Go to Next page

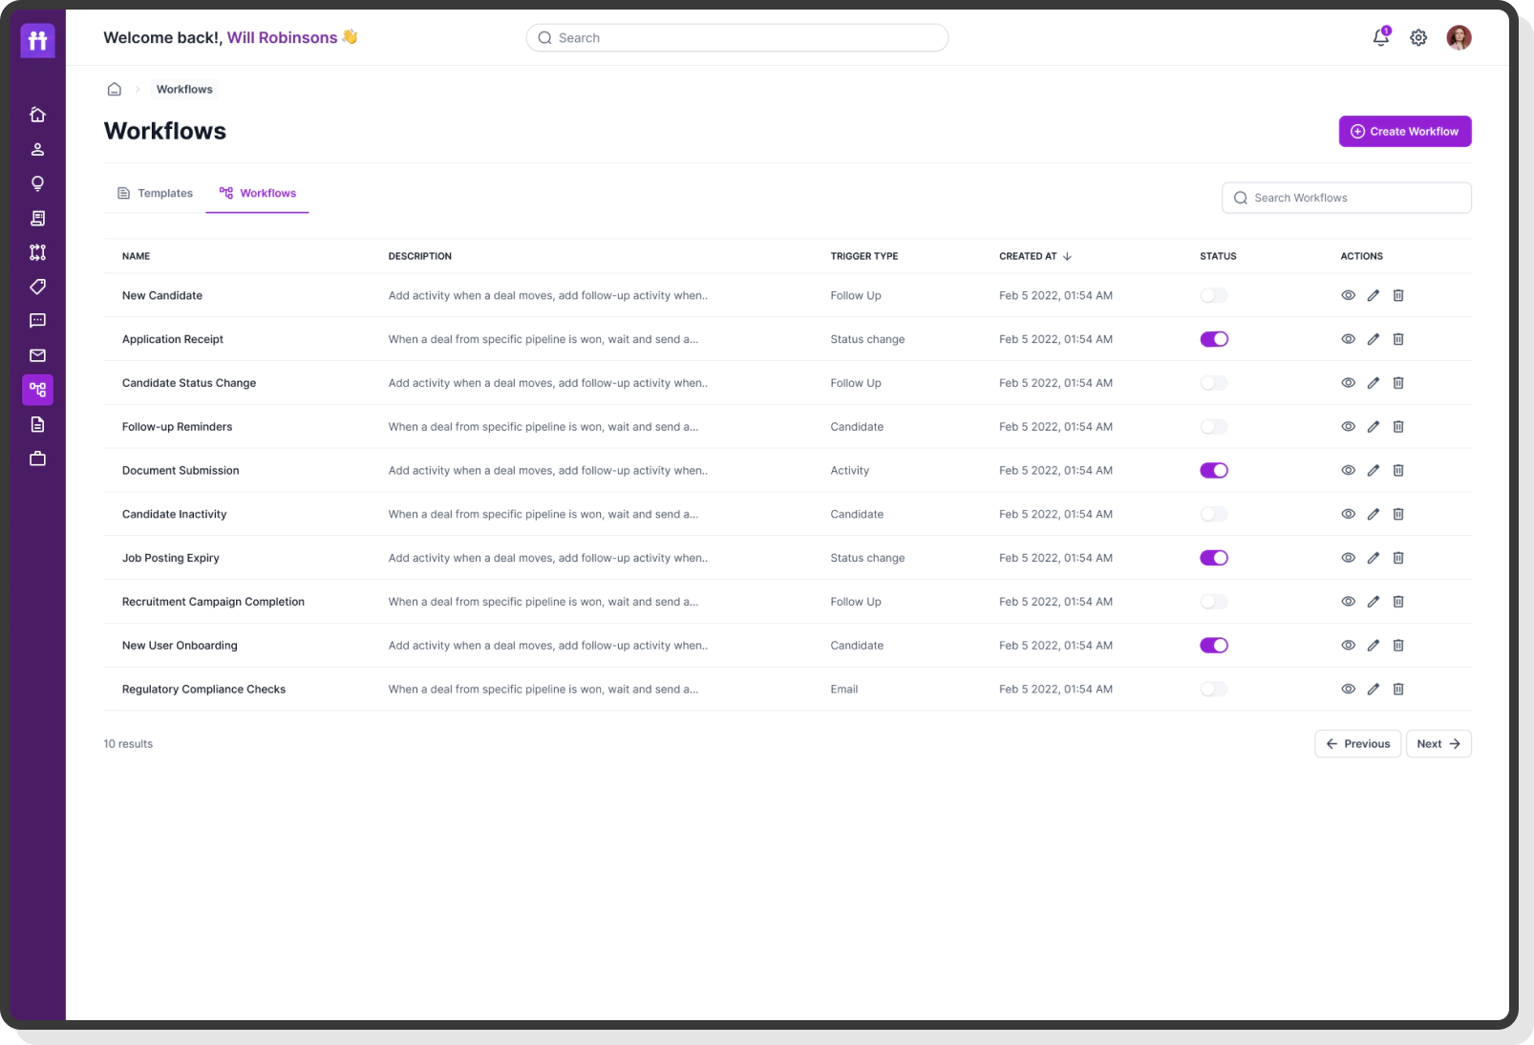(1438, 744)
